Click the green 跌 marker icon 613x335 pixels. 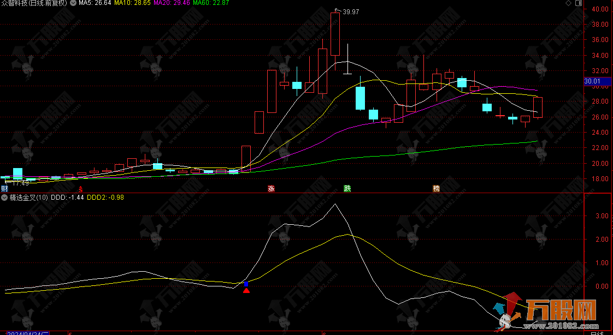(x=347, y=189)
